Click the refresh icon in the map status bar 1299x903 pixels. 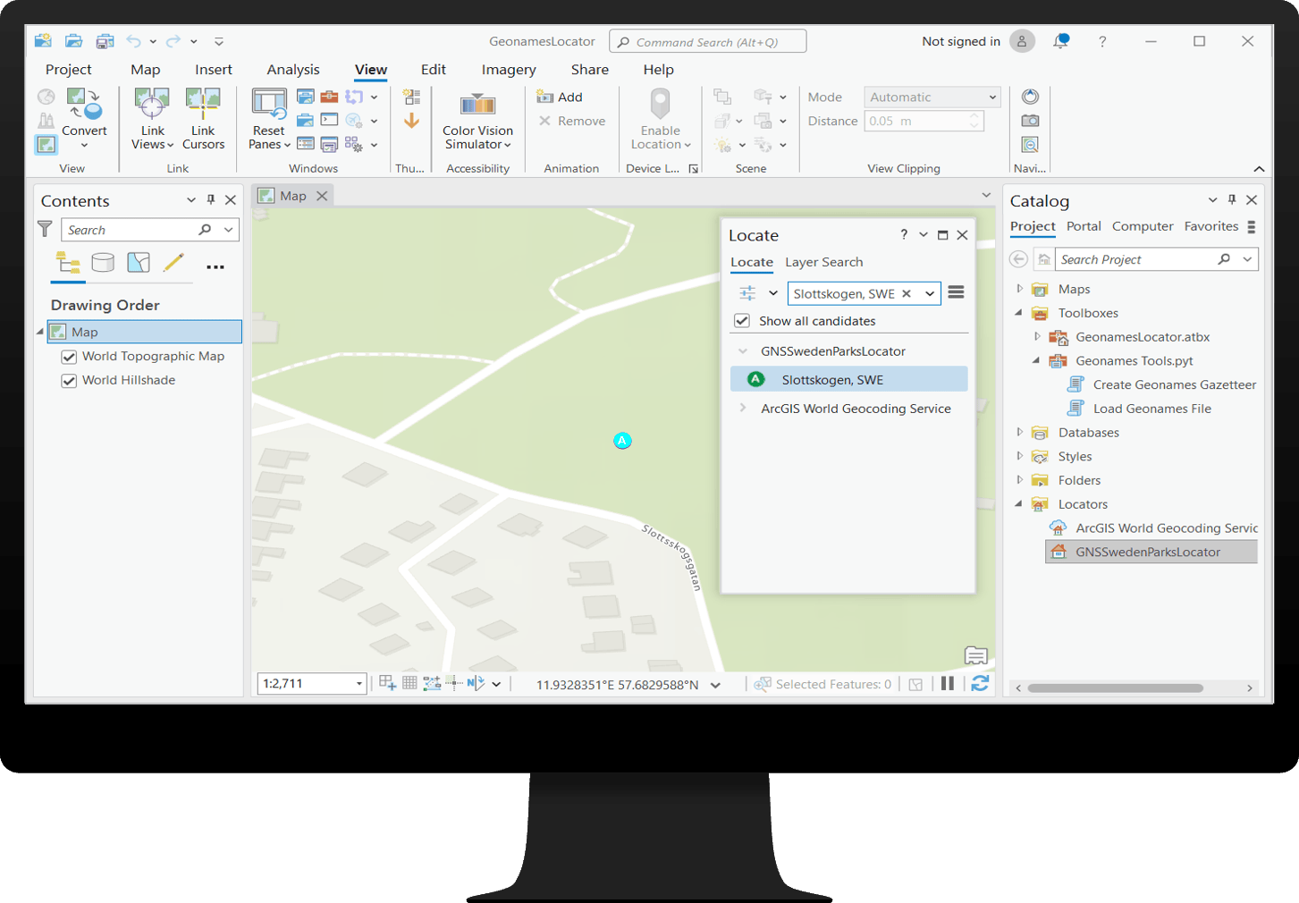[x=980, y=683]
